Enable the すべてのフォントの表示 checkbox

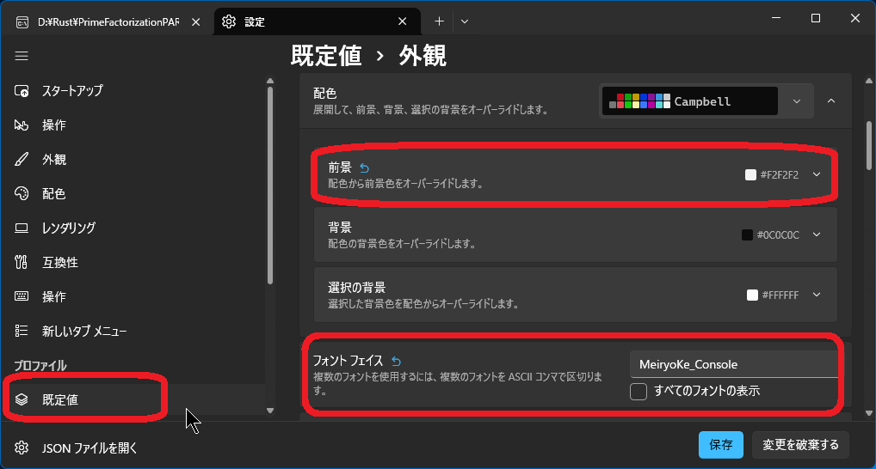[x=638, y=392]
